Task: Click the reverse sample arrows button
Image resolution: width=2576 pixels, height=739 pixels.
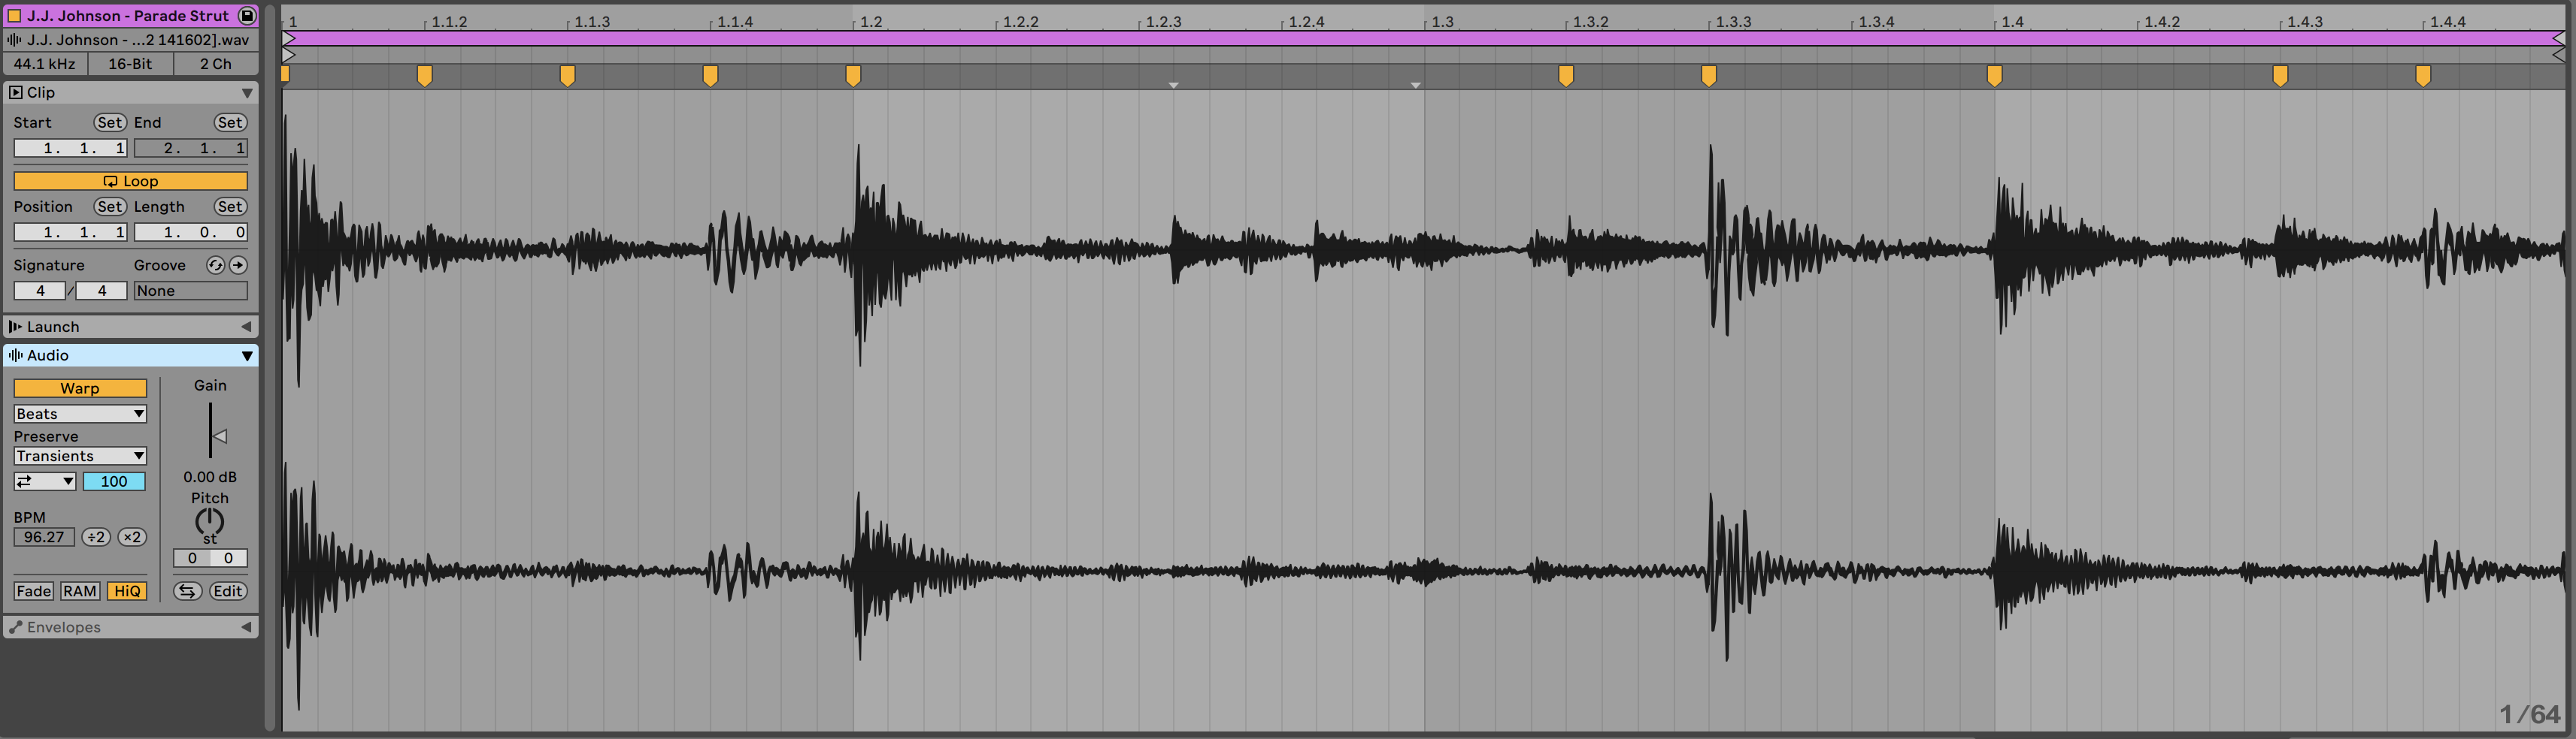Action: point(186,591)
